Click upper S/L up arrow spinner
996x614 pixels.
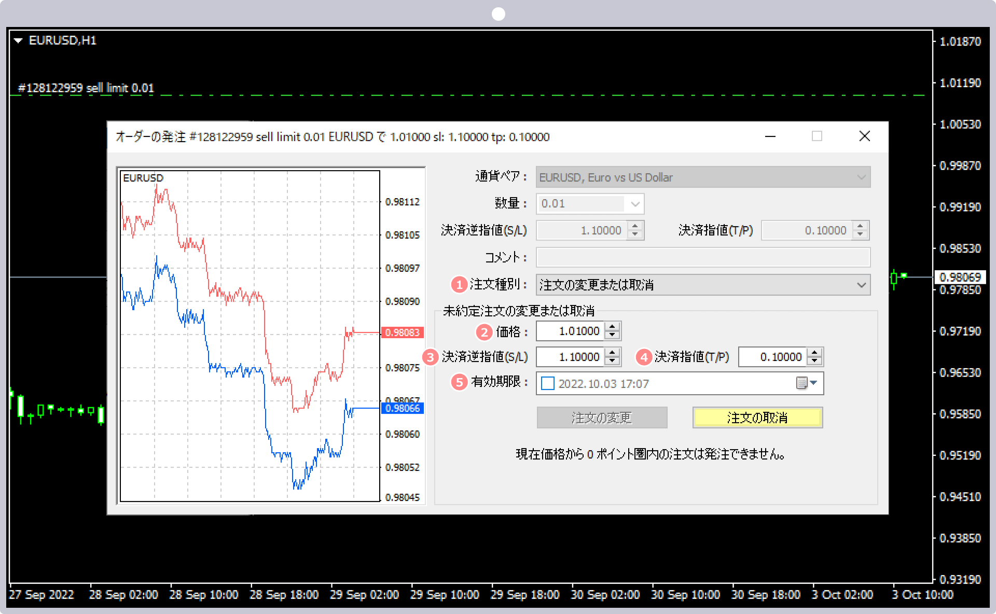(635, 226)
